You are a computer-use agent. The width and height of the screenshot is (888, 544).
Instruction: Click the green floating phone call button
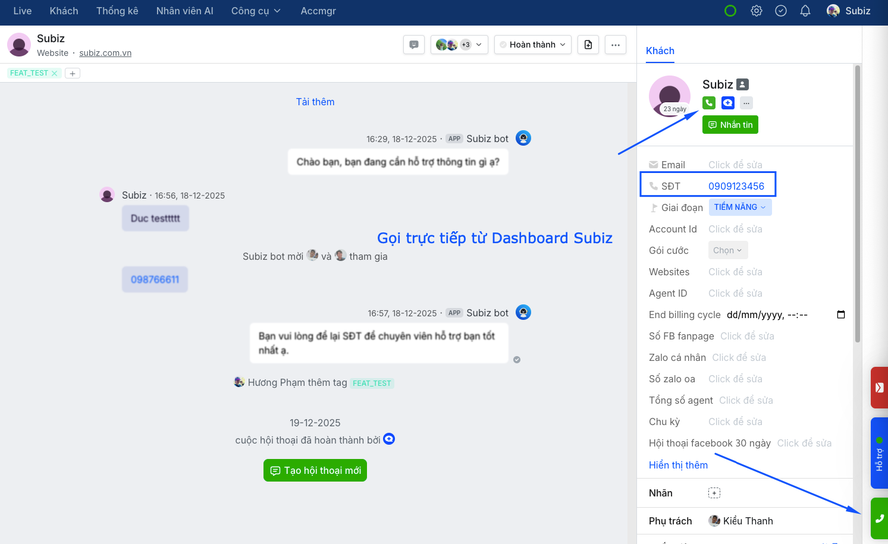point(879,518)
